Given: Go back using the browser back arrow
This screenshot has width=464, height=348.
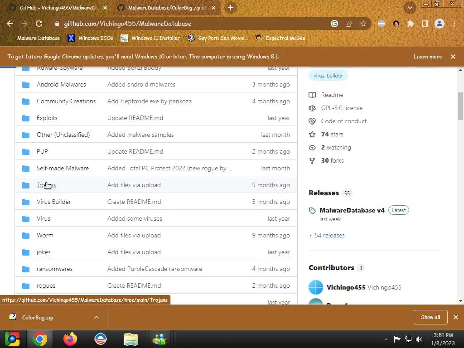Looking at the screenshot, I should click(x=10, y=24).
